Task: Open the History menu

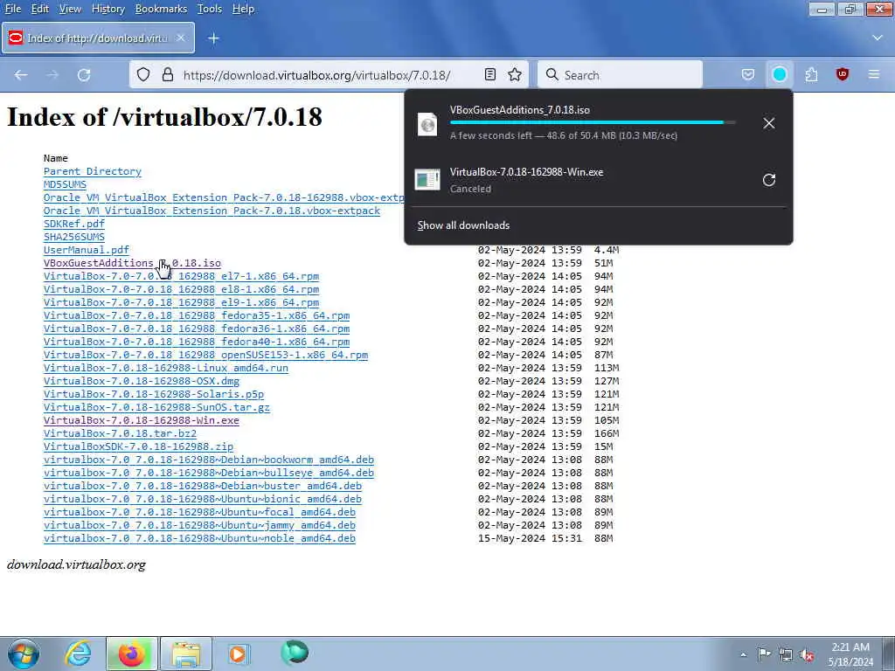Action: [x=108, y=9]
